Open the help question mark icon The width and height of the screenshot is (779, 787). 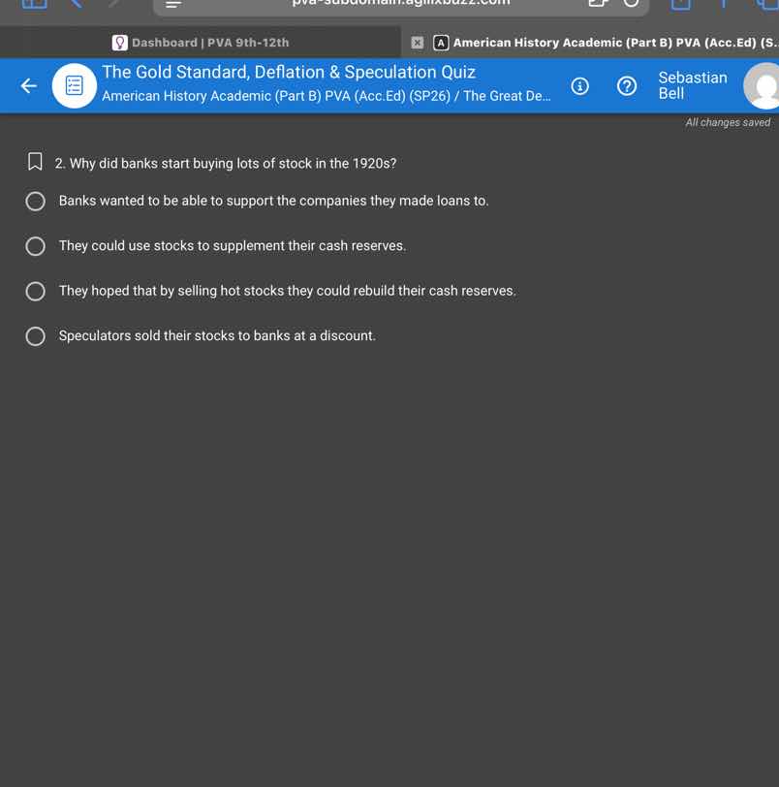pyautogui.click(x=627, y=86)
